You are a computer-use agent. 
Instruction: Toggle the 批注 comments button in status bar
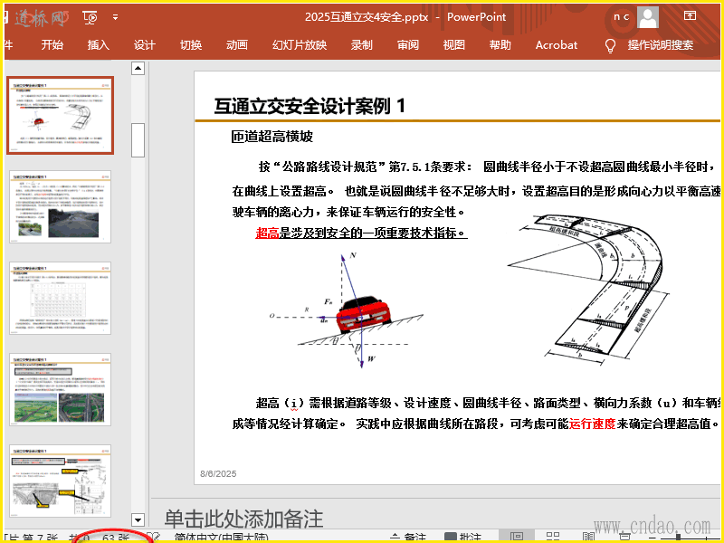[462, 538]
